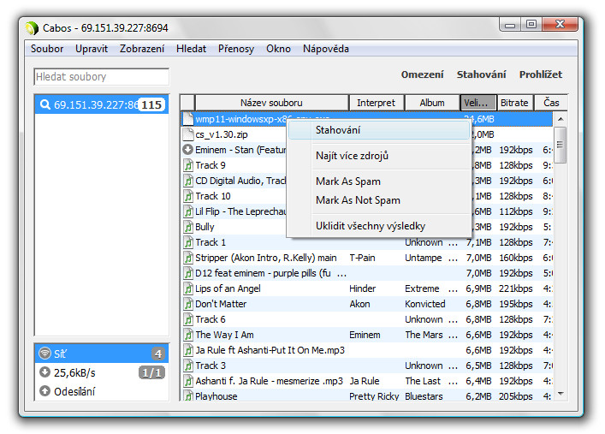
Task: Click the Stahování toolbar button
Action: click(481, 74)
